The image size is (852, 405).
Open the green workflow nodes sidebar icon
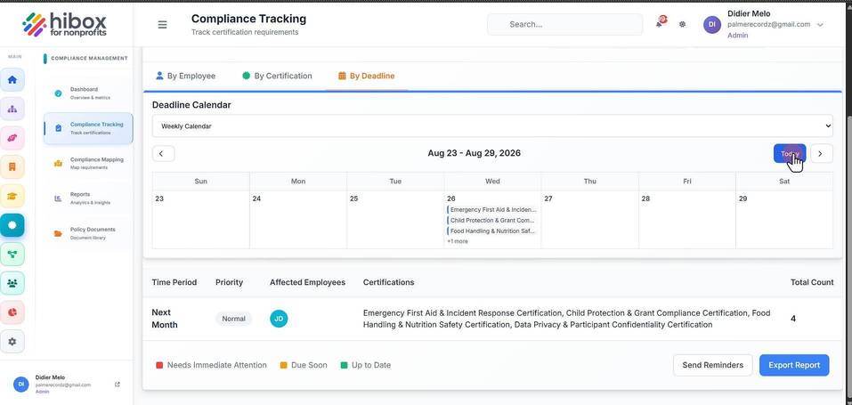12,254
